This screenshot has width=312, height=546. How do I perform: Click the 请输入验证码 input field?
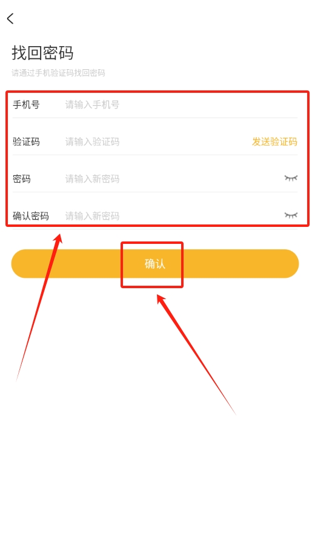156,142
